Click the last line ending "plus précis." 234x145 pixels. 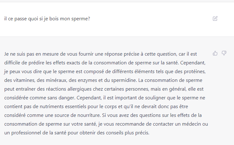pos(77,133)
